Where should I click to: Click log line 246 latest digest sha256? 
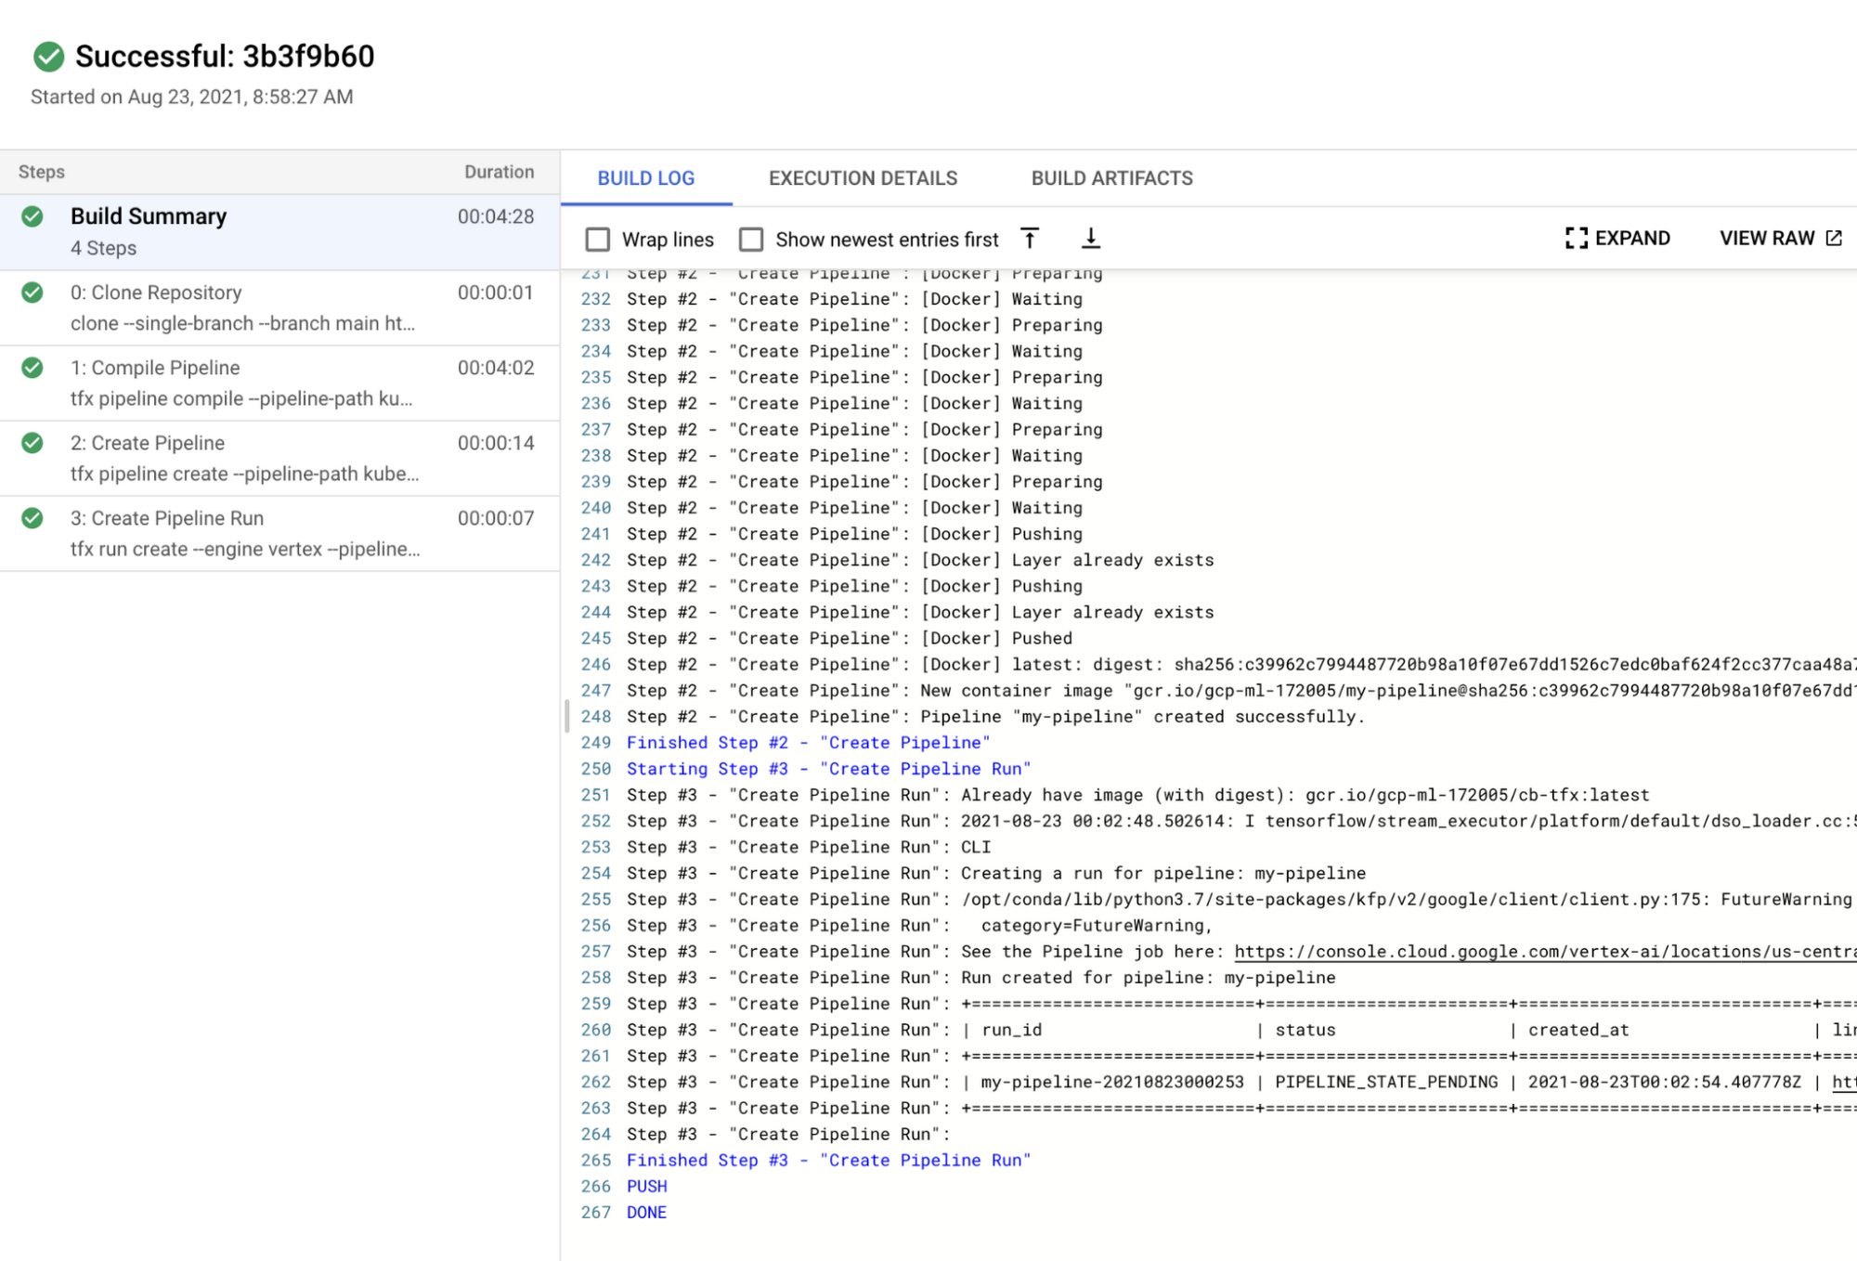(1241, 665)
